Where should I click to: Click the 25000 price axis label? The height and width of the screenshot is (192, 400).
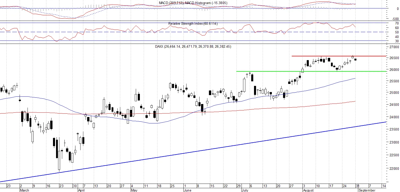[x=394, y=93]
